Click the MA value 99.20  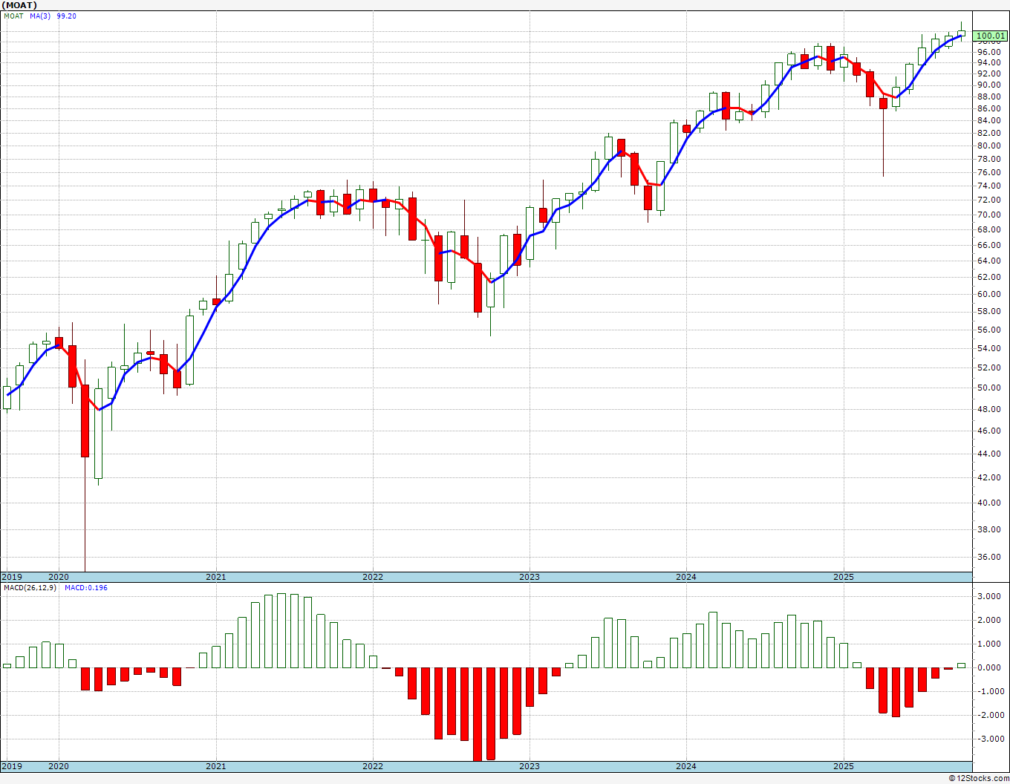[67, 16]
